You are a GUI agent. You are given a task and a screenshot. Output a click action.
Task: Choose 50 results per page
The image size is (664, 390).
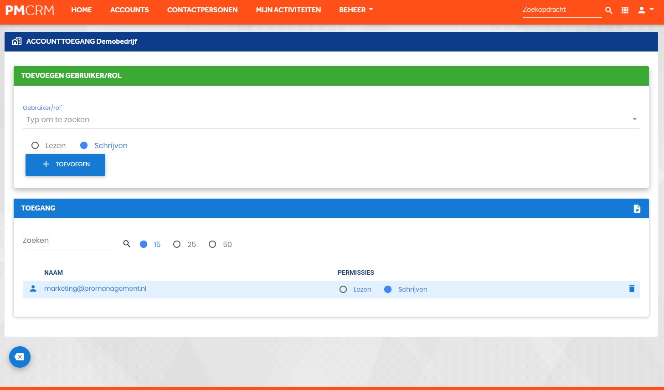tap(212, 244)
